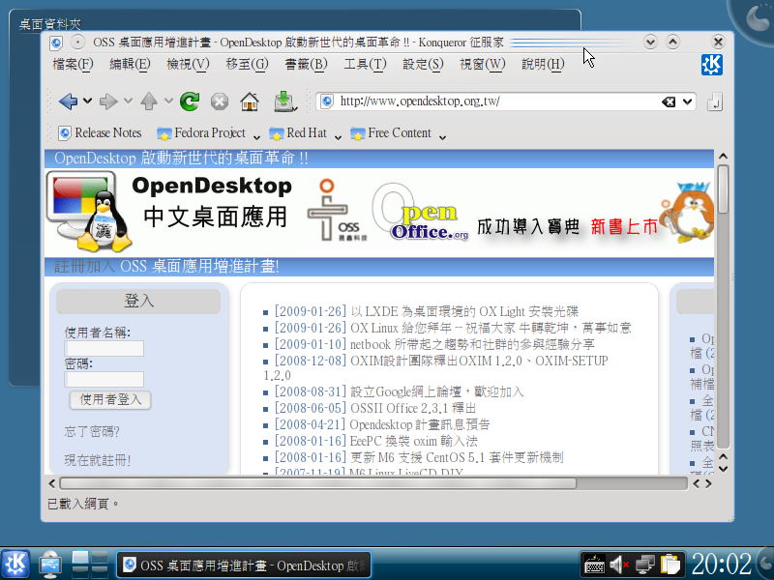The width and height of the screenshot is (774, 580).
Task: Click the Reload page icon
Action: 190,101
